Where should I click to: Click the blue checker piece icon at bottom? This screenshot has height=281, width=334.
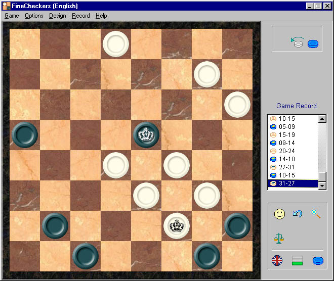[x=317, y=261]
